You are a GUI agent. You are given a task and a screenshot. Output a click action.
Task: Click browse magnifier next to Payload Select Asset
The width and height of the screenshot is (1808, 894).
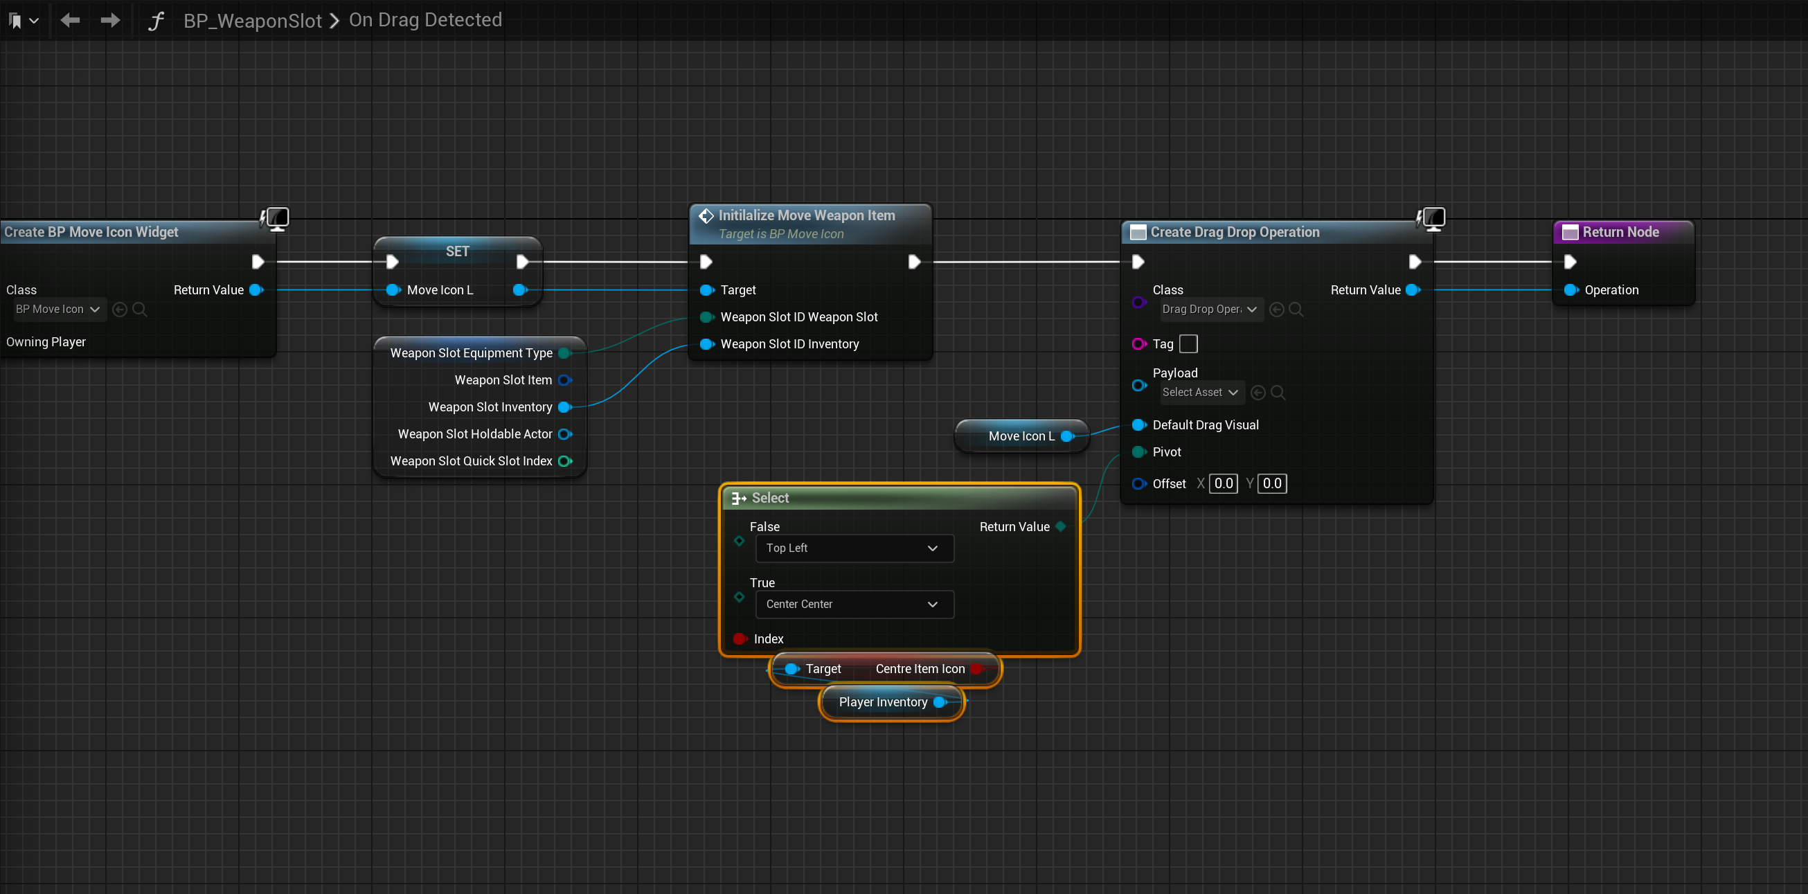(x=1278, y=392)
